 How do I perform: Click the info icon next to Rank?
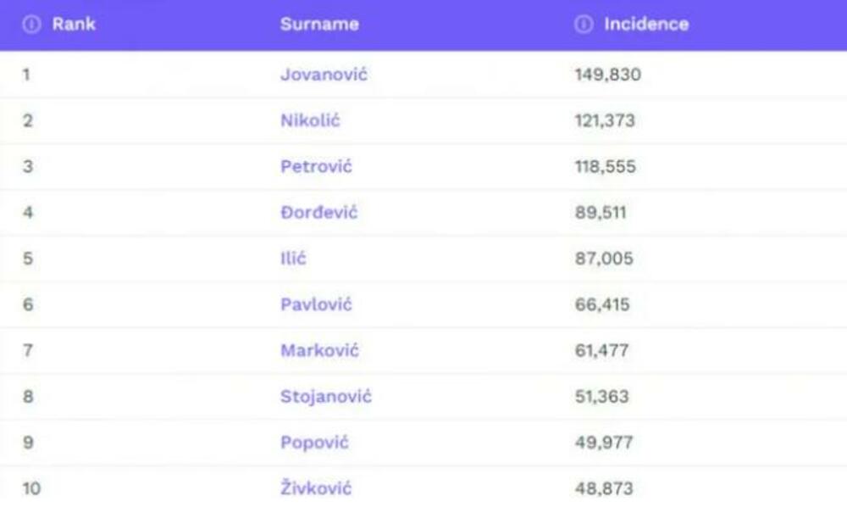click(x=32, y=25)
